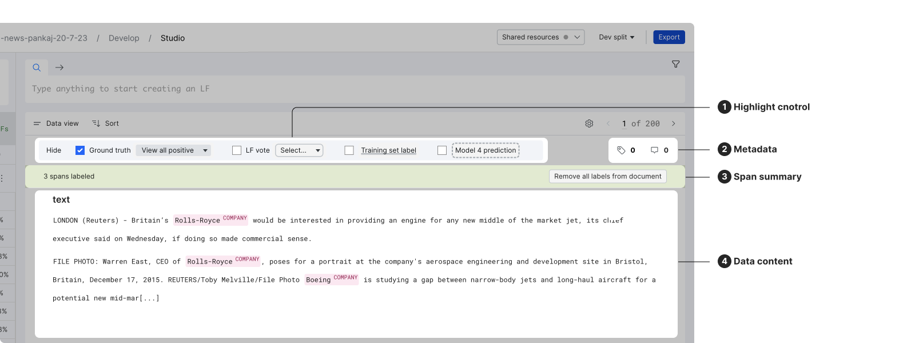This screenshot has height=343, width=915.
Task: Open the LF vote Select... dropdown
Action: tap(299, 150)
